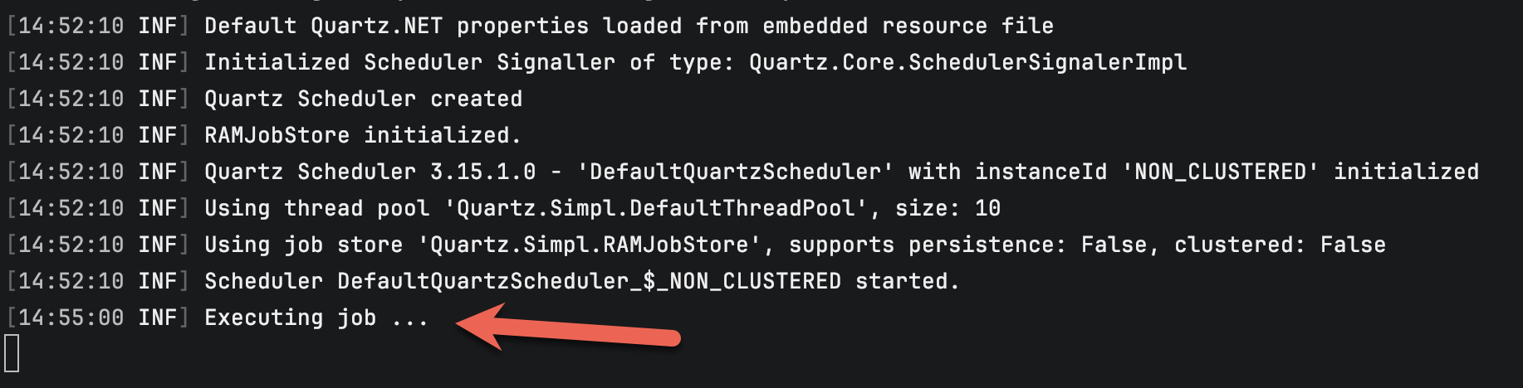The height and width of the screenshot is (388, 1523).
Task: Click the Quartz.Core.SchedulerSignalerImpl type name
Action: click(967, 62)
